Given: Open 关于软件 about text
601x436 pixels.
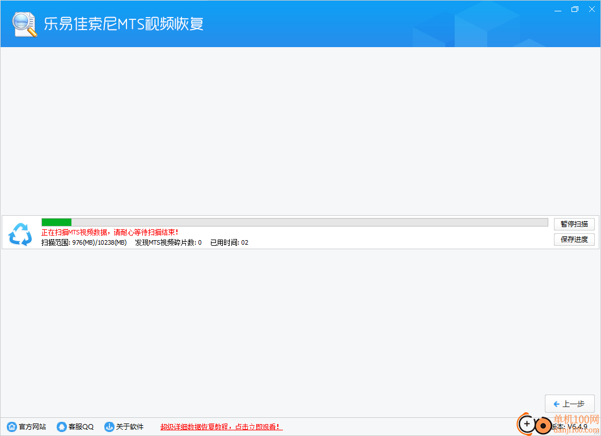Looking at the screenshot, I should 130,427.
